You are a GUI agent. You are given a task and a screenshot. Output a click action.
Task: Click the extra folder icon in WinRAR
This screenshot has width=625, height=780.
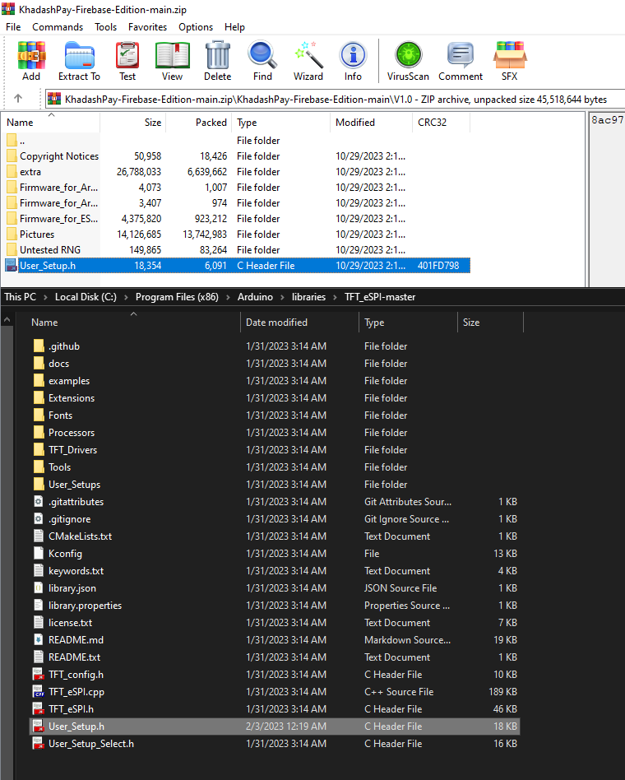tap(12, 172)
